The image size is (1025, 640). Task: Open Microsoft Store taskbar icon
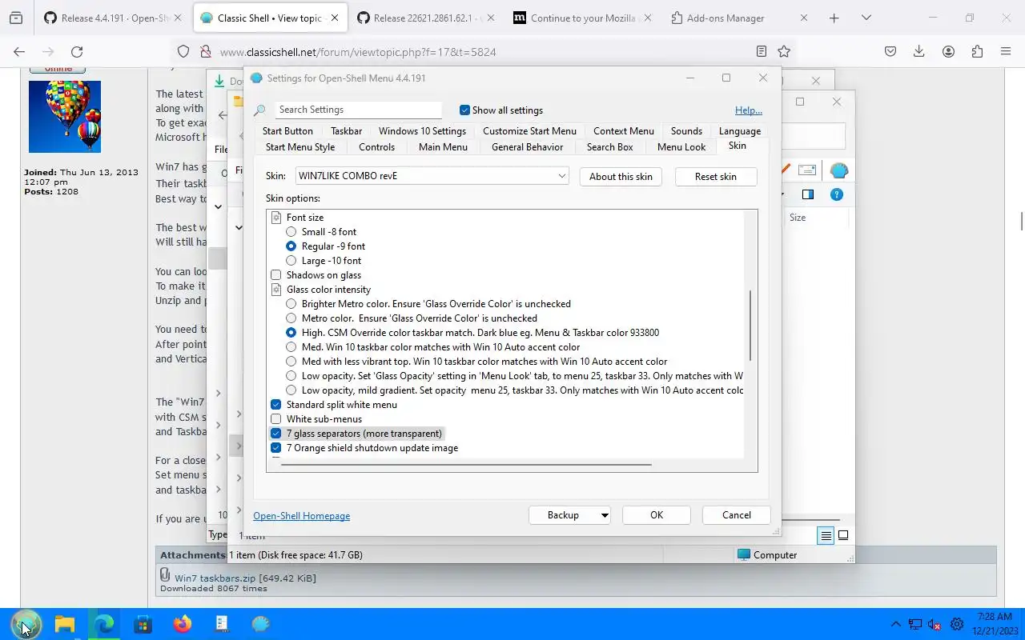pos(143,624)
